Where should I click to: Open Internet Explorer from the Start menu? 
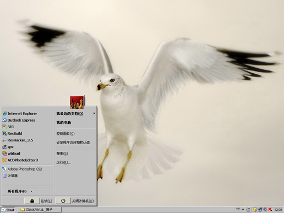pos(27,113)
